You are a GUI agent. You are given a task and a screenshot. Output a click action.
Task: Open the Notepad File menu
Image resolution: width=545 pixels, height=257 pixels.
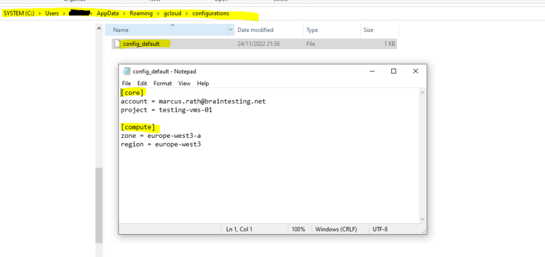pyautogui.click(x=126, y=84)
